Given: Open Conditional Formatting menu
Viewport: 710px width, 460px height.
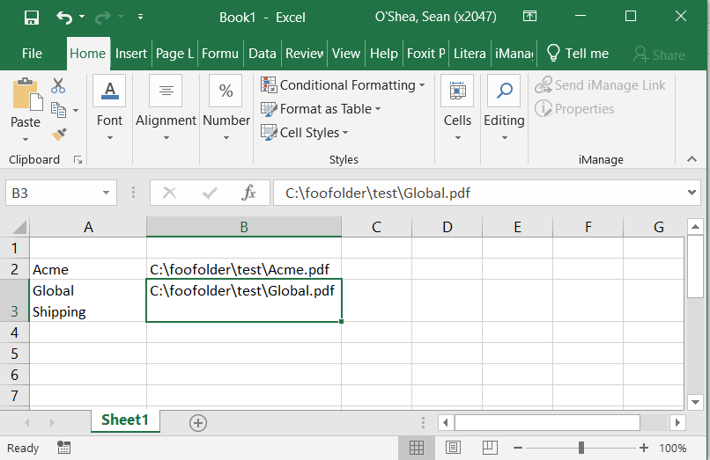Looking at the screenshot, I should [x=343, y=85].
